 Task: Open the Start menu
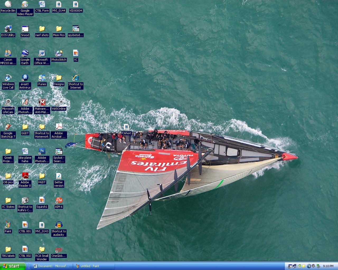click(x=12, y=266)
